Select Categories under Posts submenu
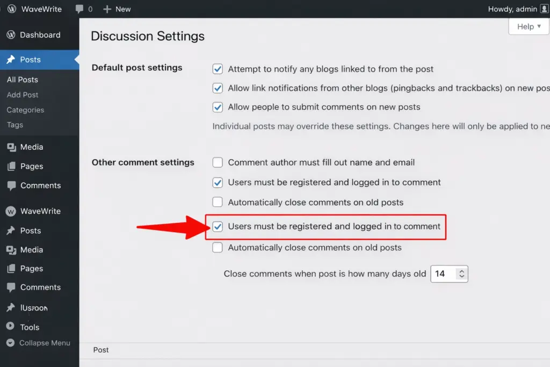This screenshot has width=550, height=367. pos(25,110)
